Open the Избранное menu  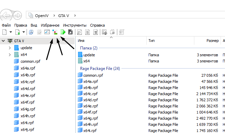(50, 25)
